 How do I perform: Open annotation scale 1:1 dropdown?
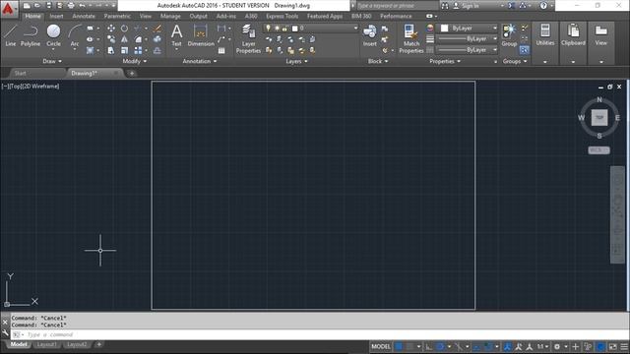tap(542, 346)
